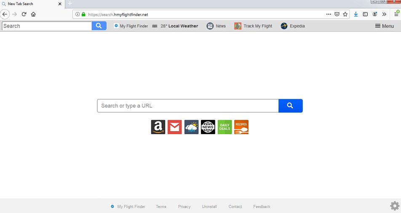401x213 pixels.
Task: Open the Daily Deals tile
Action: tap(225, 127)
